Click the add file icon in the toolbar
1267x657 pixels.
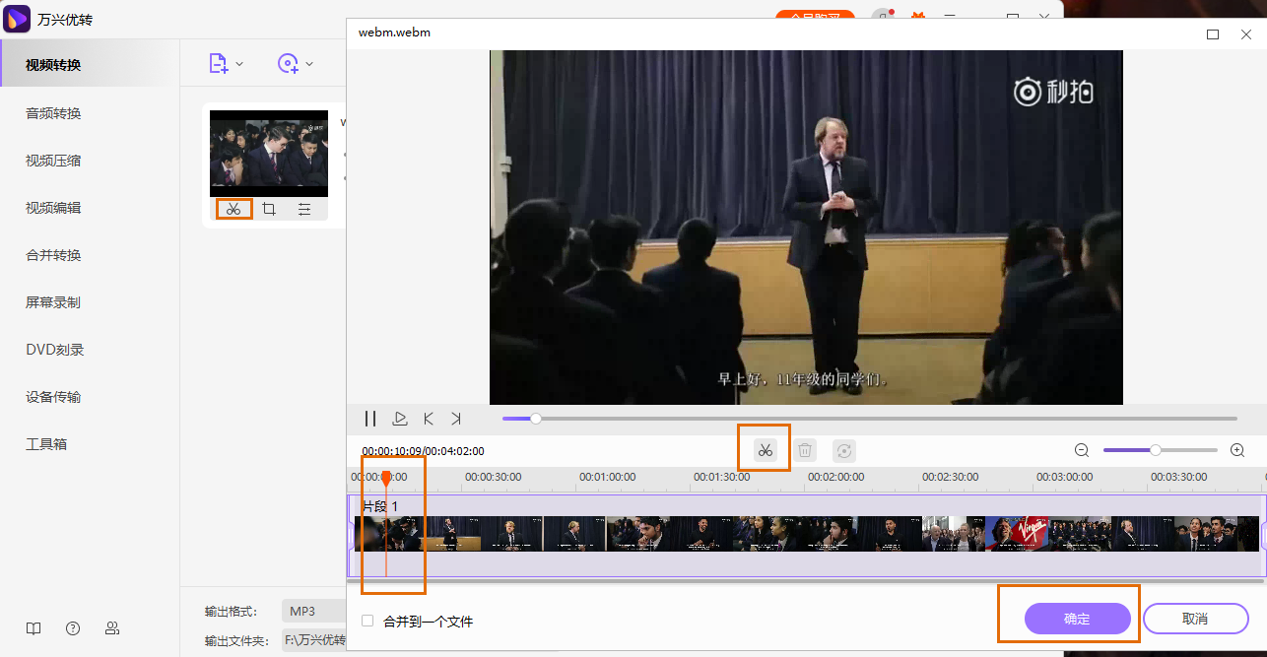[x=218, y=62]
